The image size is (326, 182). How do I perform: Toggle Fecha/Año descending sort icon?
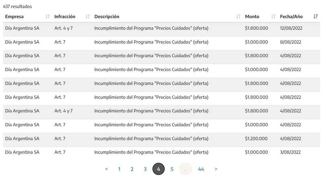tap(315, 17)
